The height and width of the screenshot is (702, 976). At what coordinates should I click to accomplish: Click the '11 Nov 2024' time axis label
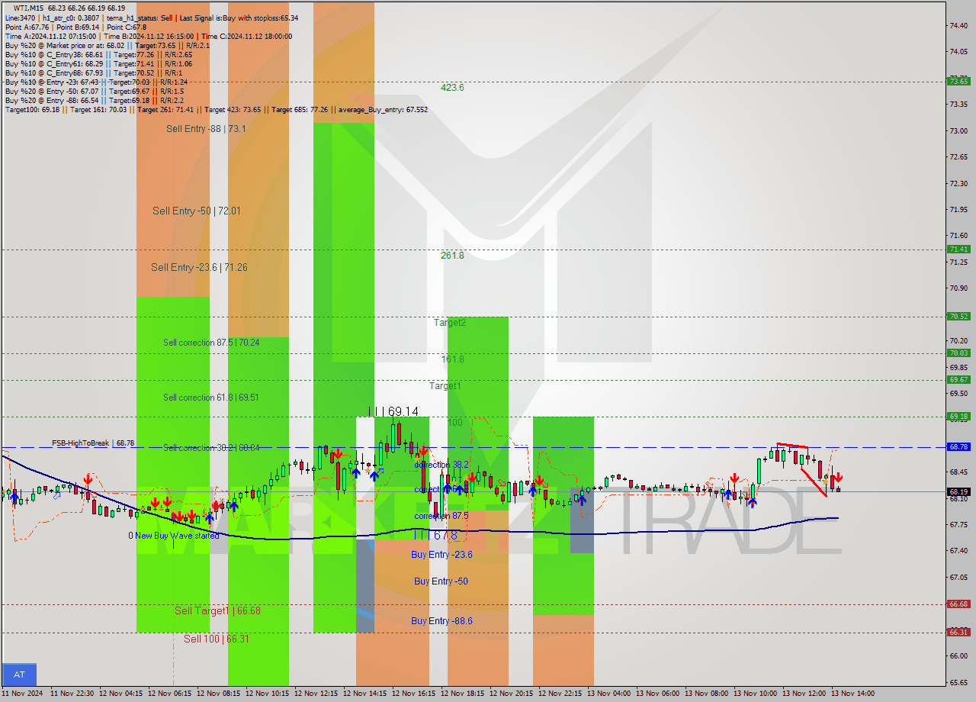[21, 694]
